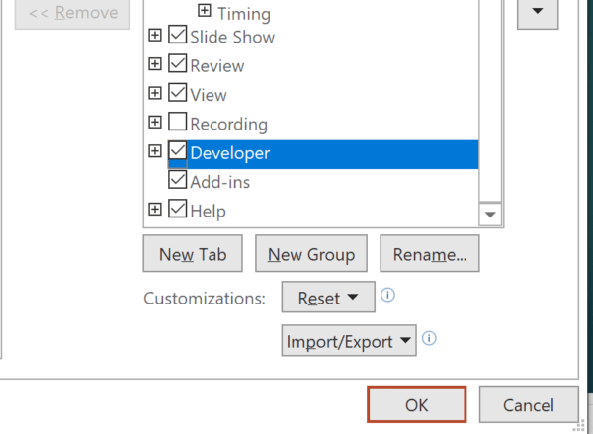Uncheck the Add-ins checkbox

point(177,179)
